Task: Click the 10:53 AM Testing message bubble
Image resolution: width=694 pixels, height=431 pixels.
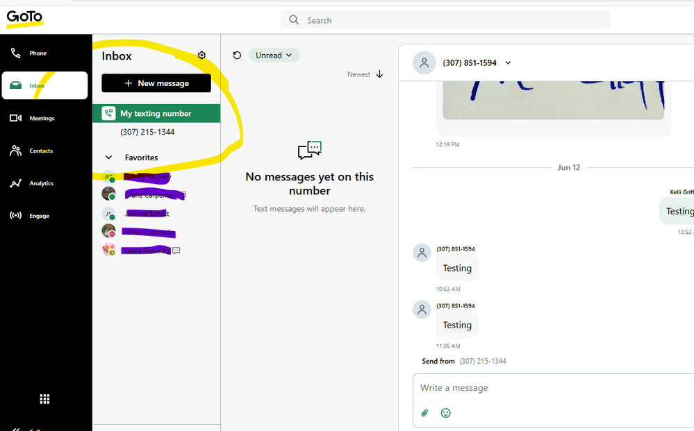Action: [457, 268]
